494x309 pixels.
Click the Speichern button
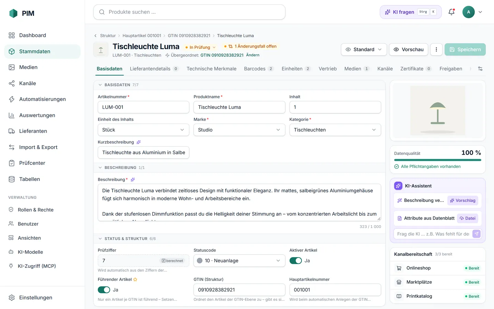pyautogui.click(x=465, y=49)
